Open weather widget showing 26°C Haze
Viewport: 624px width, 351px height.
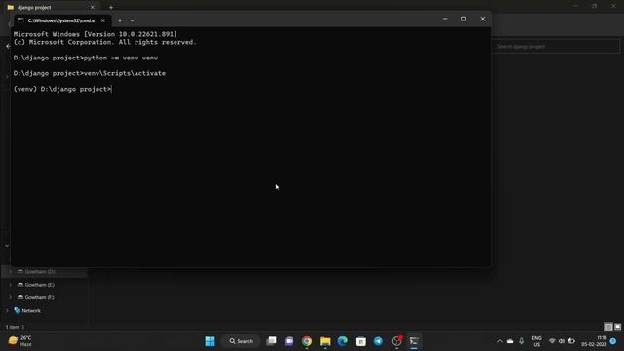point(19,341)
